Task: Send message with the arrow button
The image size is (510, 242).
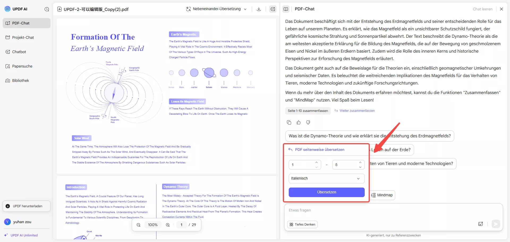Action: (496, 224)
